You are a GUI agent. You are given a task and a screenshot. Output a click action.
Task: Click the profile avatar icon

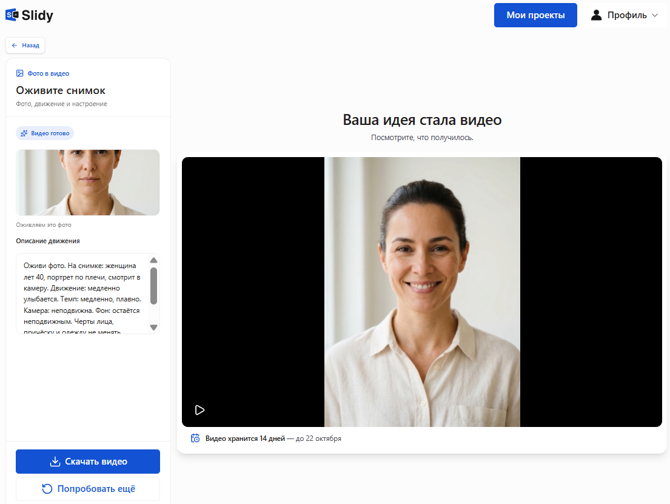pos(596,15)
